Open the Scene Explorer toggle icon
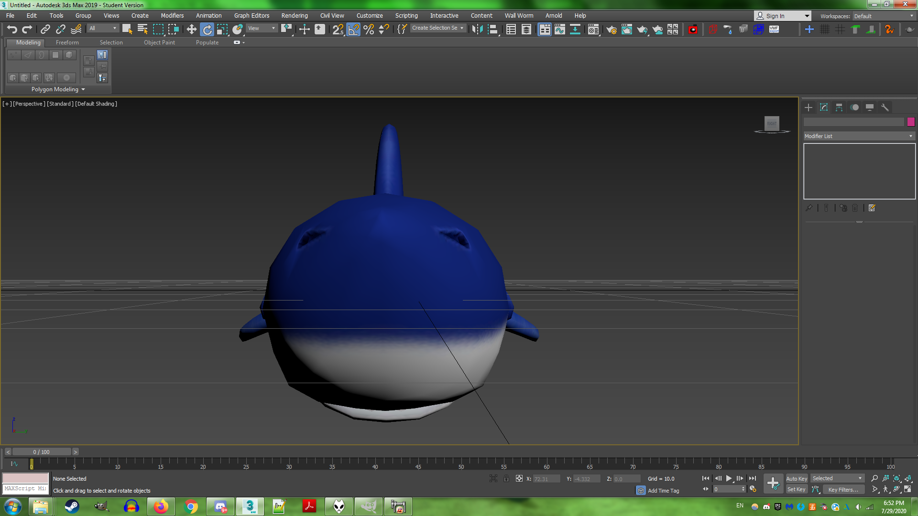Viewport: 918px width, 516px height. click(x=511, y=30)
